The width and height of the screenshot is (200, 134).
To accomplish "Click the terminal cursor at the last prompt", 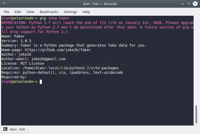I will (41, 82).
